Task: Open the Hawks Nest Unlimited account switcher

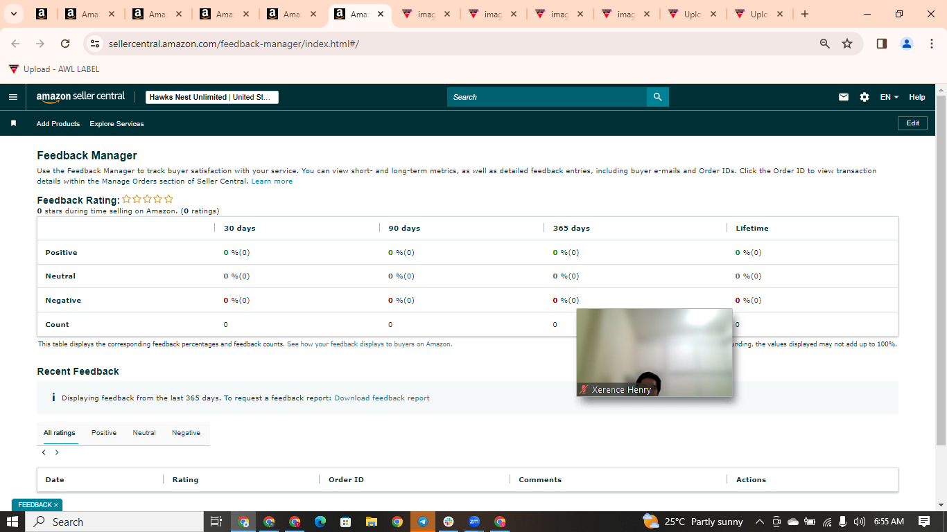Action: (212, 97)
